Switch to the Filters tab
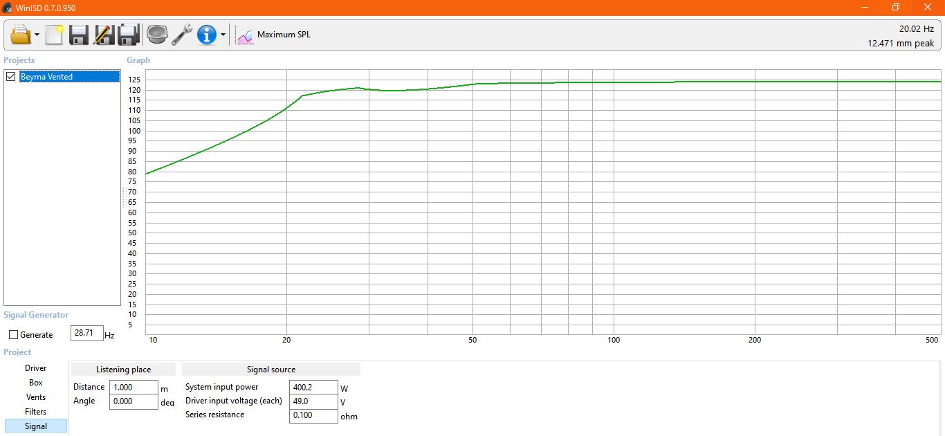Screen dimensions: 945x436 click(x=36, y=412)
